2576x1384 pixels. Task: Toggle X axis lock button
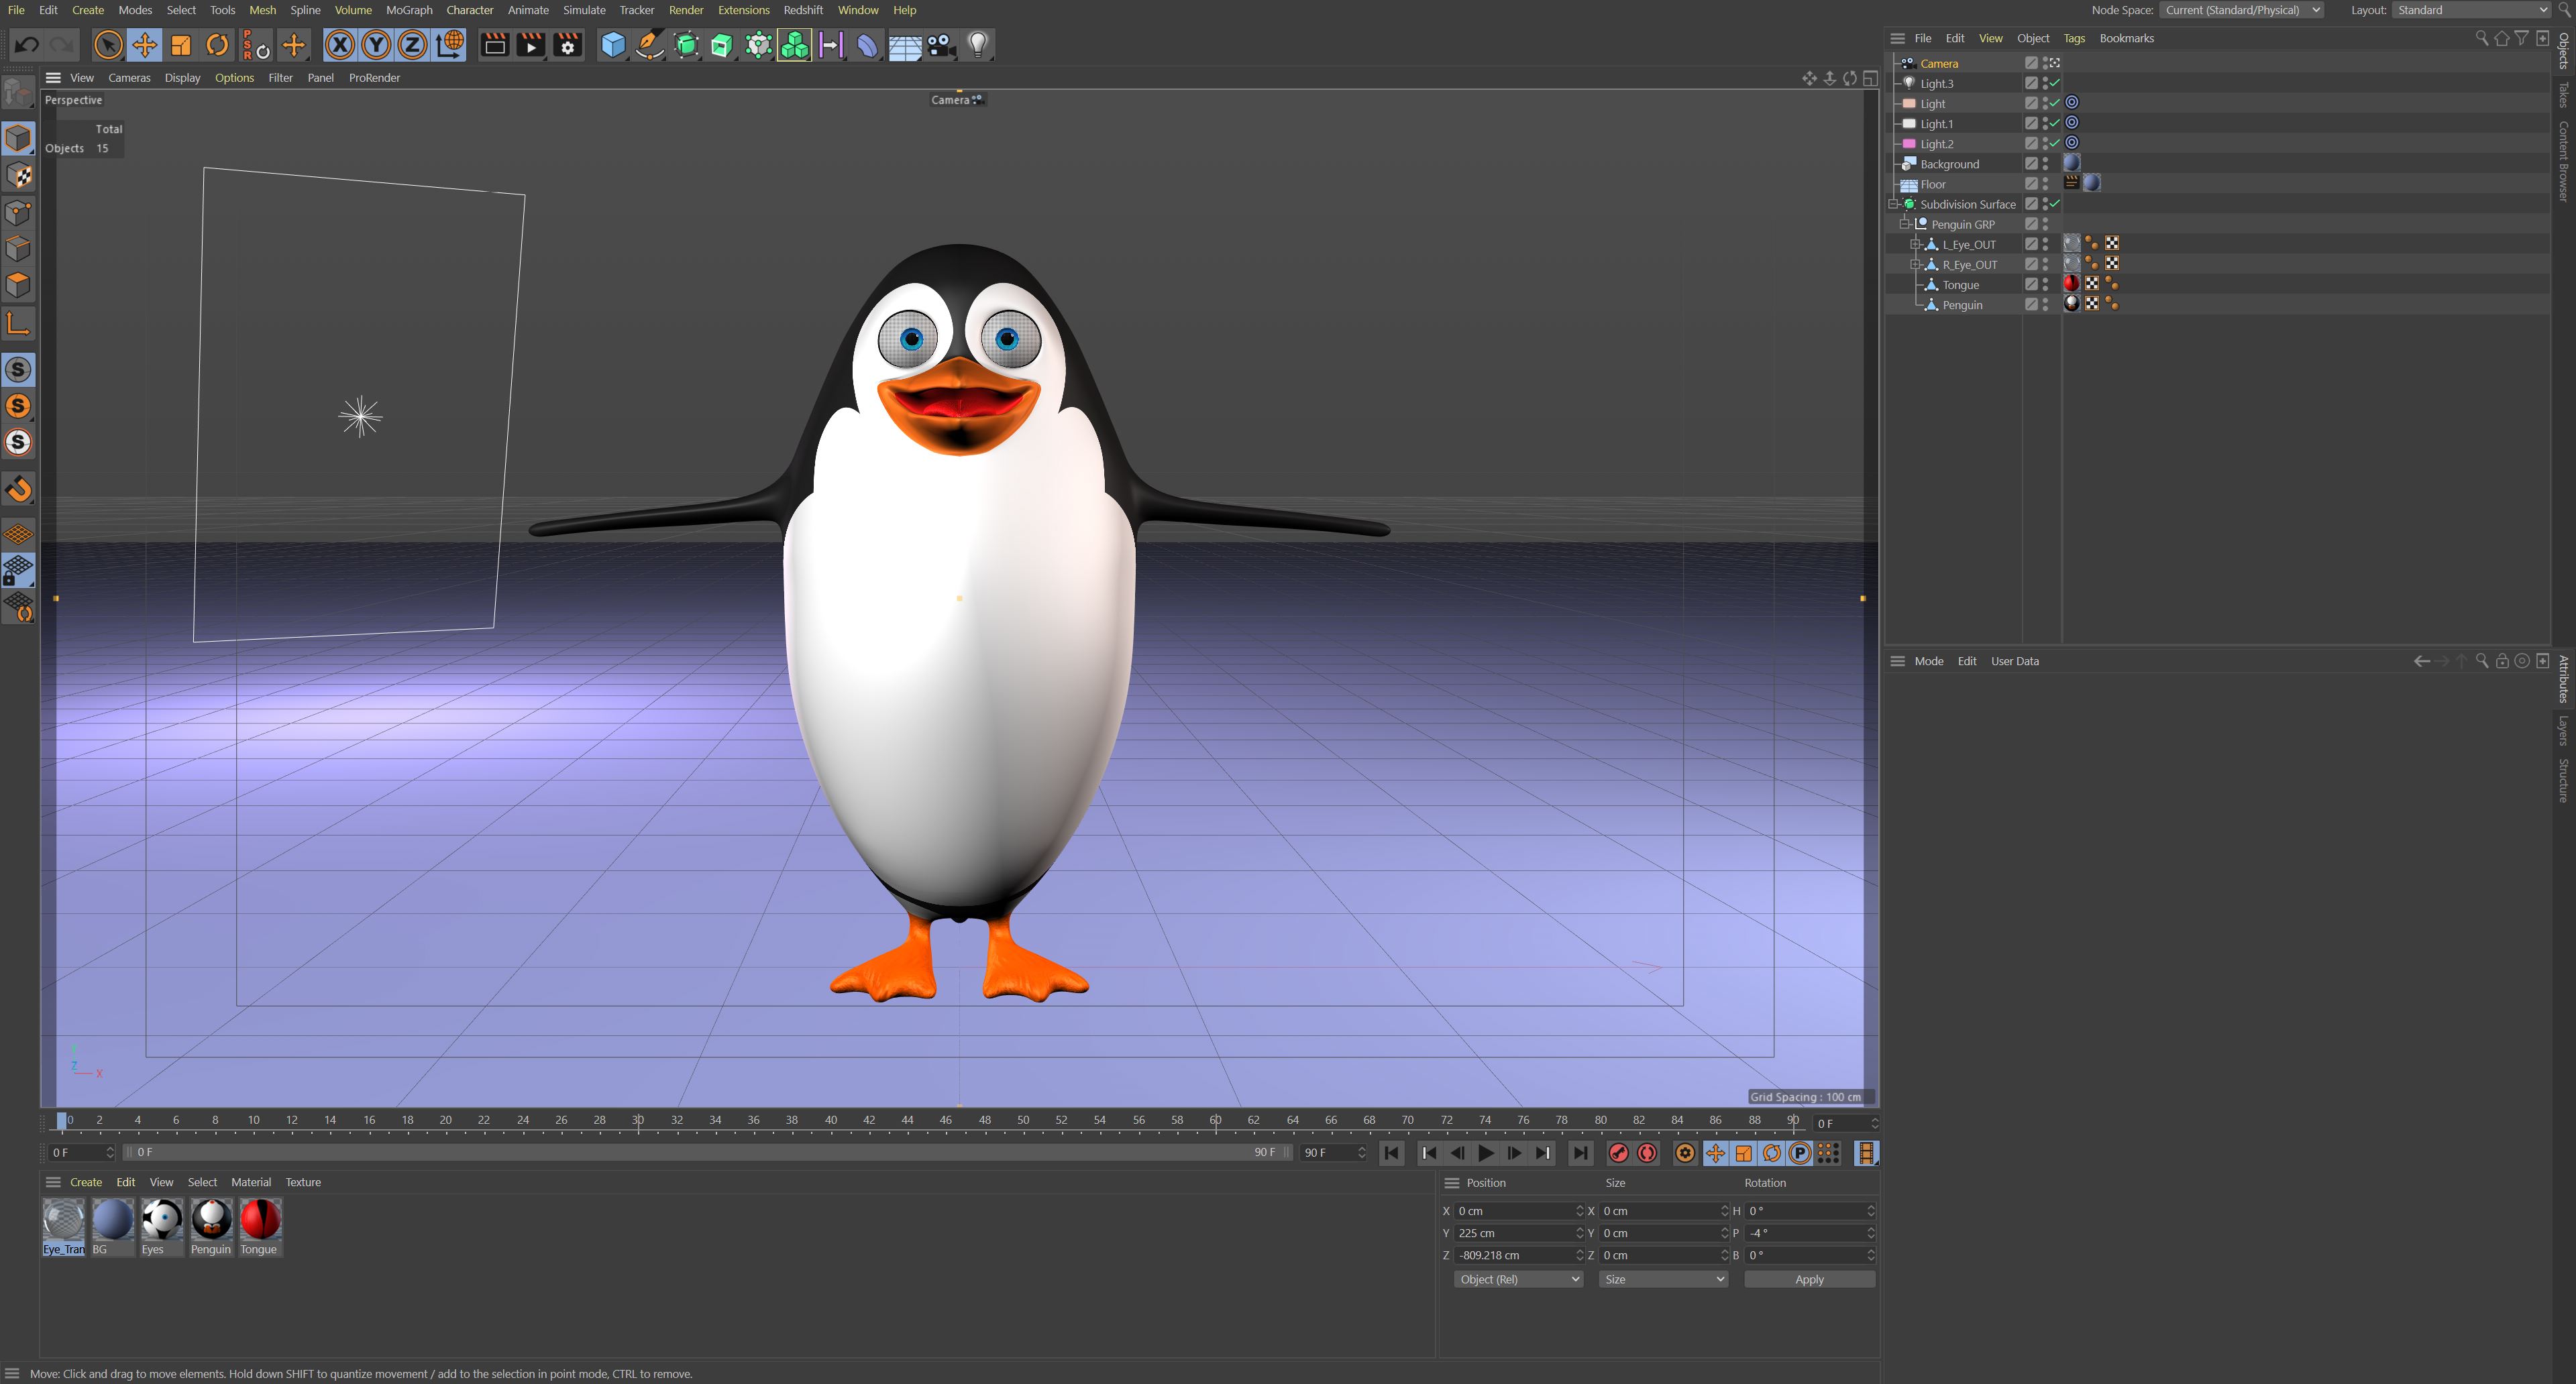339,45
